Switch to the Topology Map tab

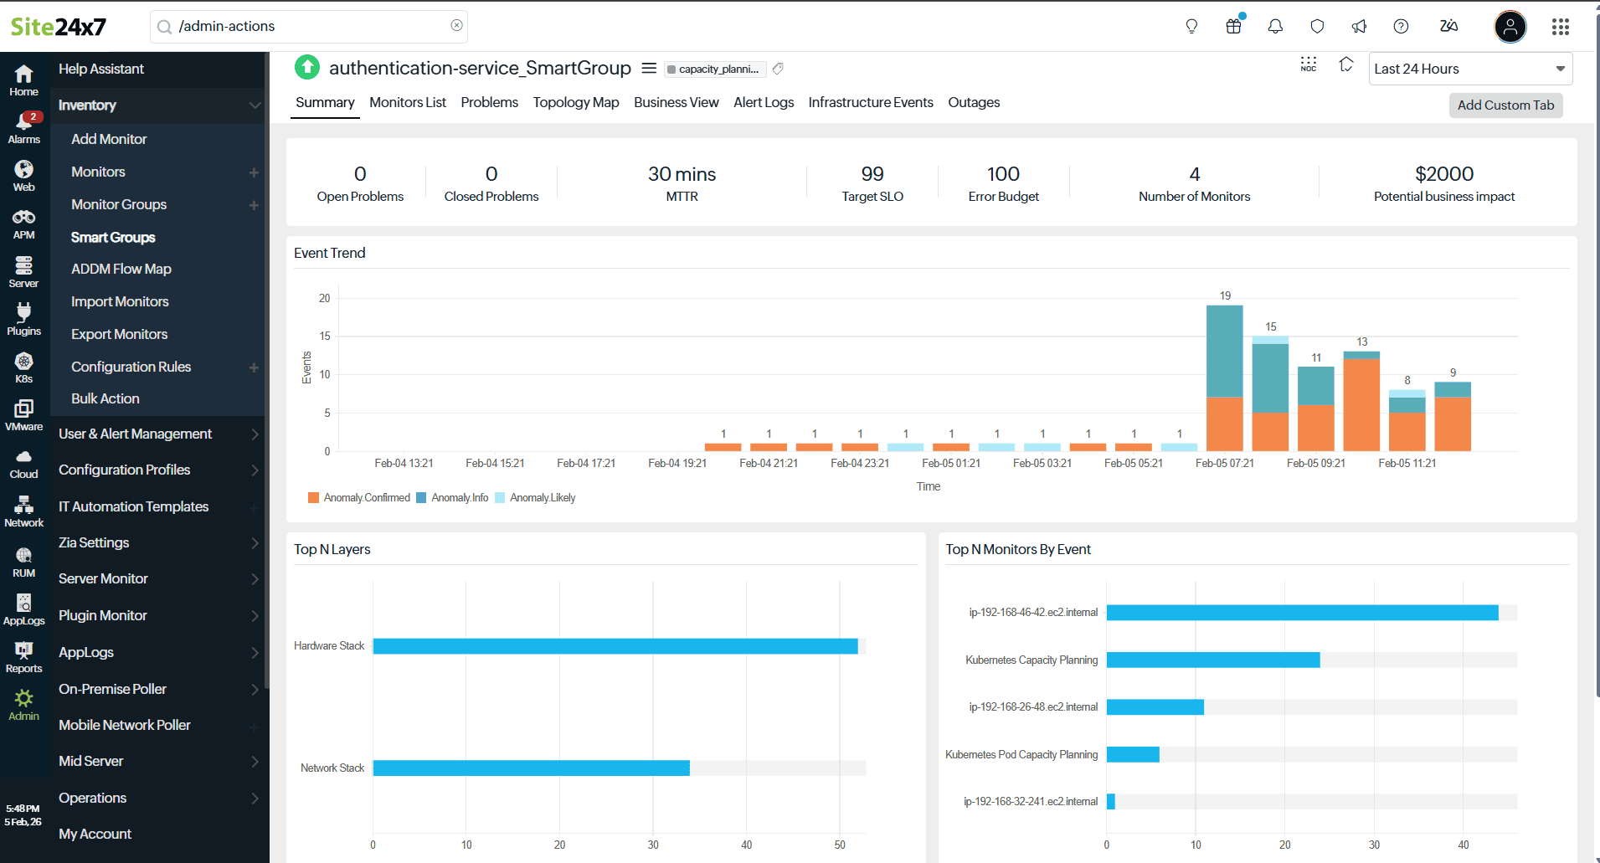pos(576,102)
